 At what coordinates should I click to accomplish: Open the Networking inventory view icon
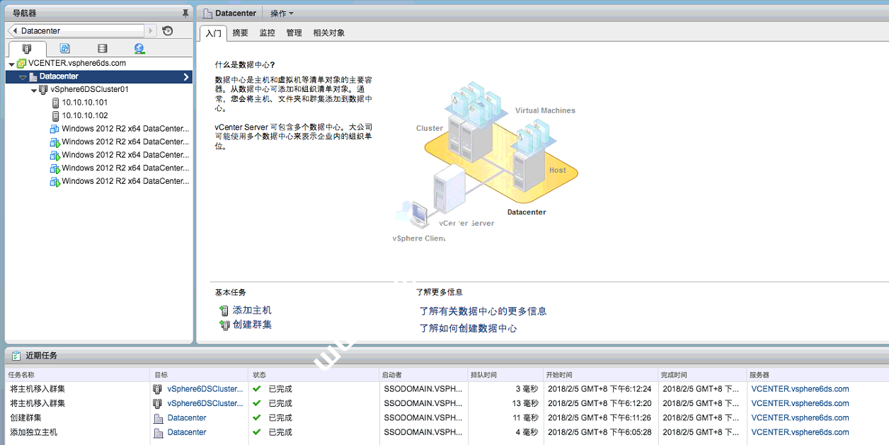pos(139,49)
